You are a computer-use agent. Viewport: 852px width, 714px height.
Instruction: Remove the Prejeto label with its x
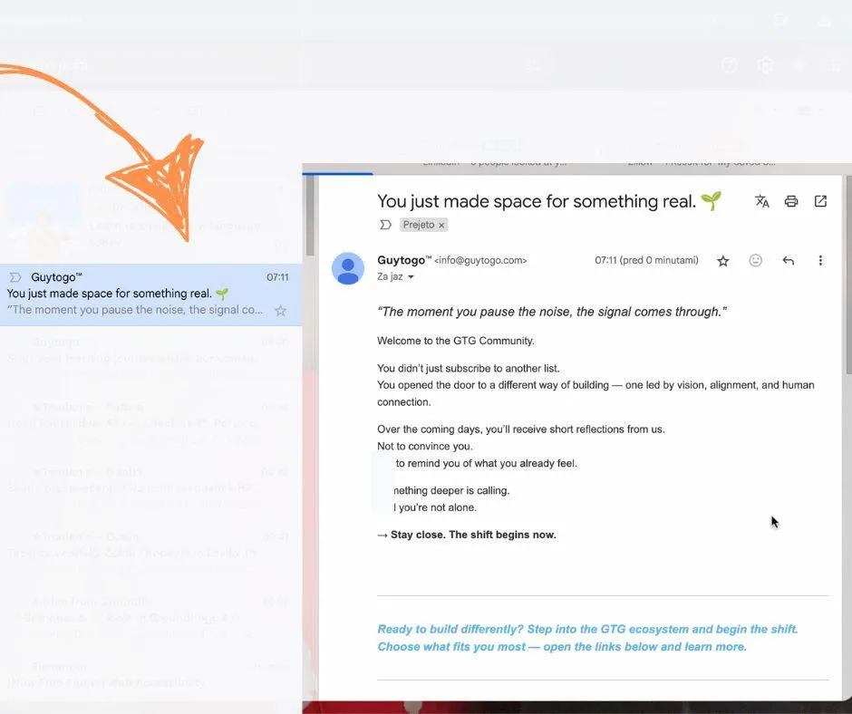tap(441, 226)
